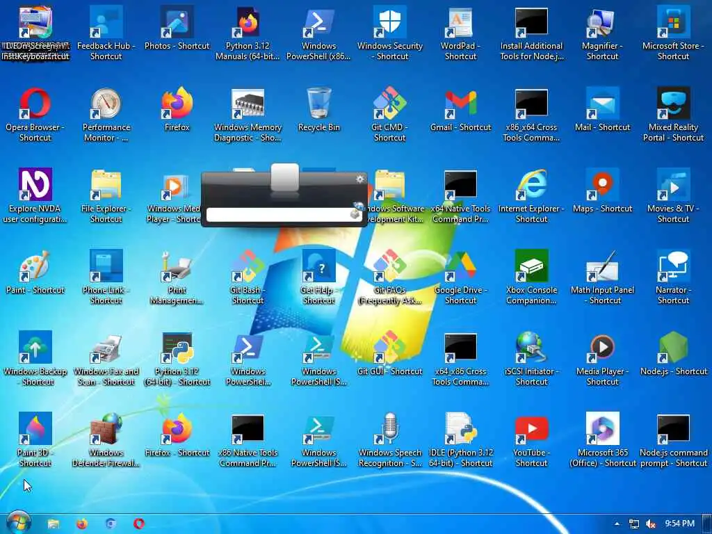The width and height of the screenshot is (712, 534).
Task: Select the Get Help shortcut icon
Action: click(318, 277)
